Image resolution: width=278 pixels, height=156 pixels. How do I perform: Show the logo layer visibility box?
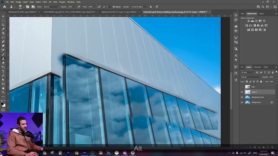click(x=242, y=87)
